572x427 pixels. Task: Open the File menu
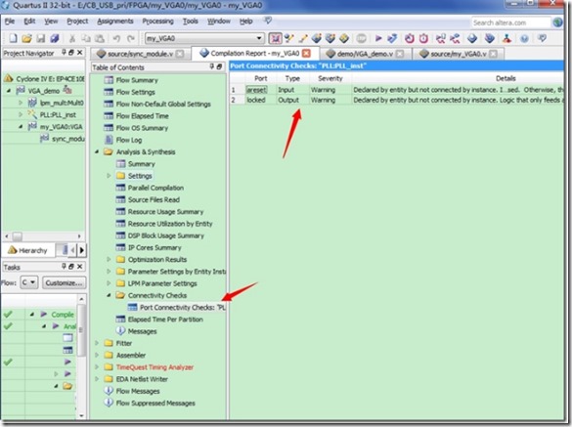click(x=10, y=21)
